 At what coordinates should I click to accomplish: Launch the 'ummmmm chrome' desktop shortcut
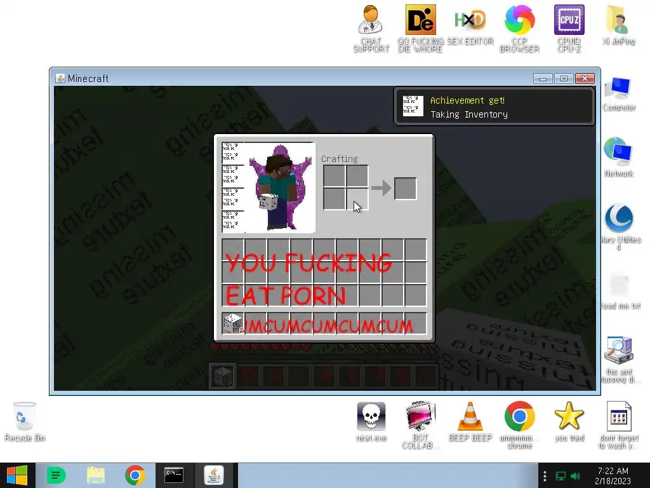[x=519, y=425]
